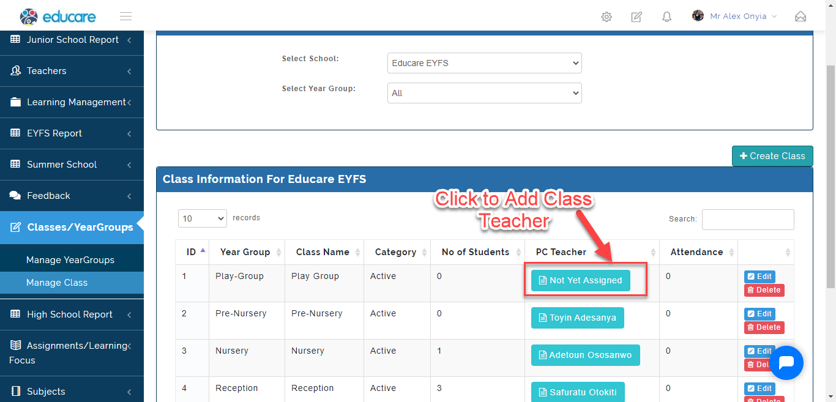
Task: Click the Subjects sidebar icon
Action: click(x=15, y=392)
